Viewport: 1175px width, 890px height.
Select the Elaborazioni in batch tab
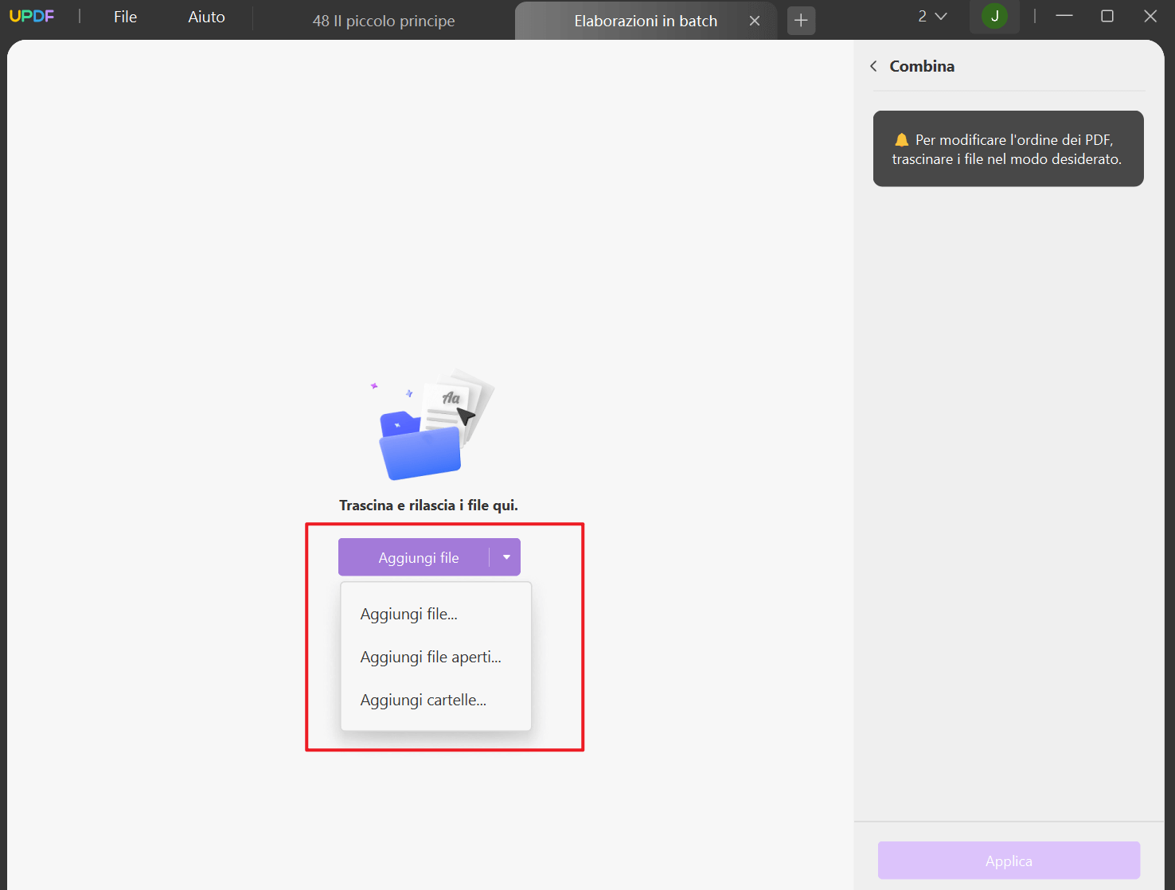click(646, 21)
